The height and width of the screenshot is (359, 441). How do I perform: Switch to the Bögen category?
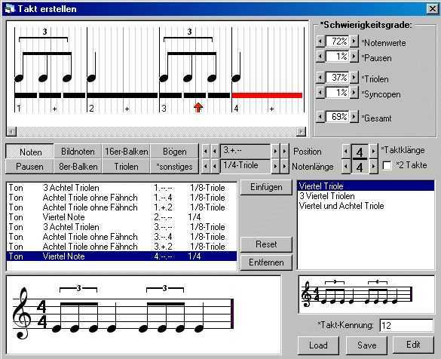point(174,152)
